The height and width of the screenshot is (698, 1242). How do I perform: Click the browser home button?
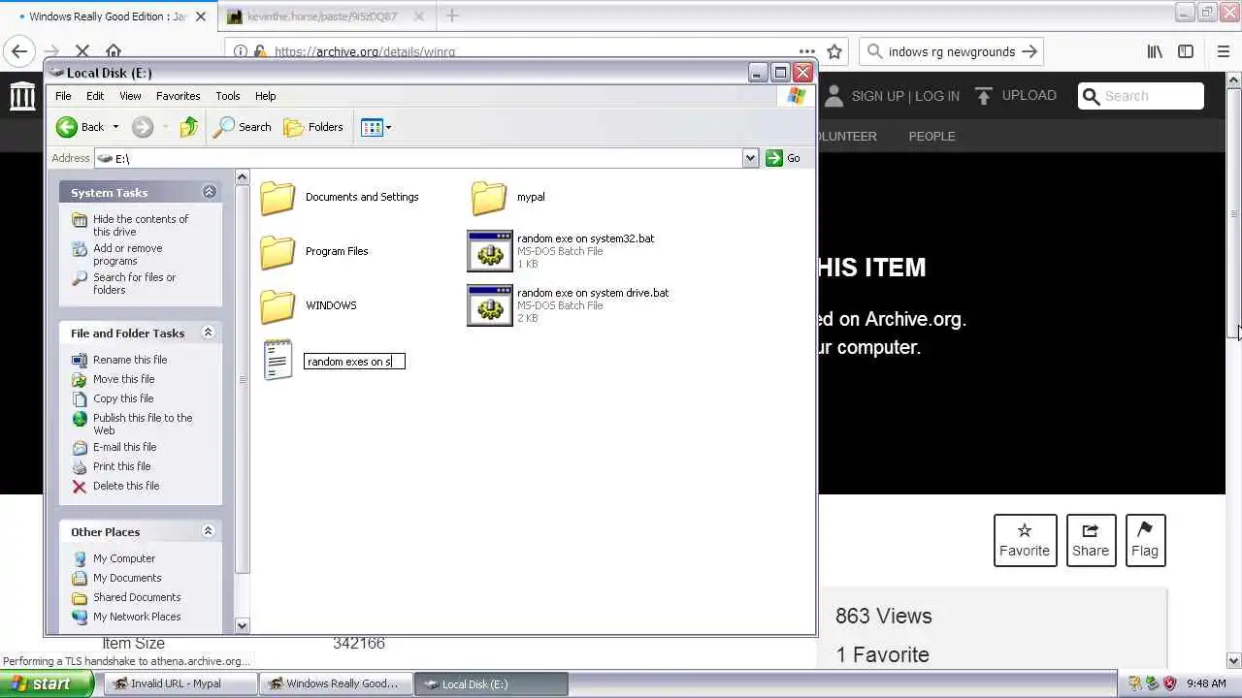[114, 51]
